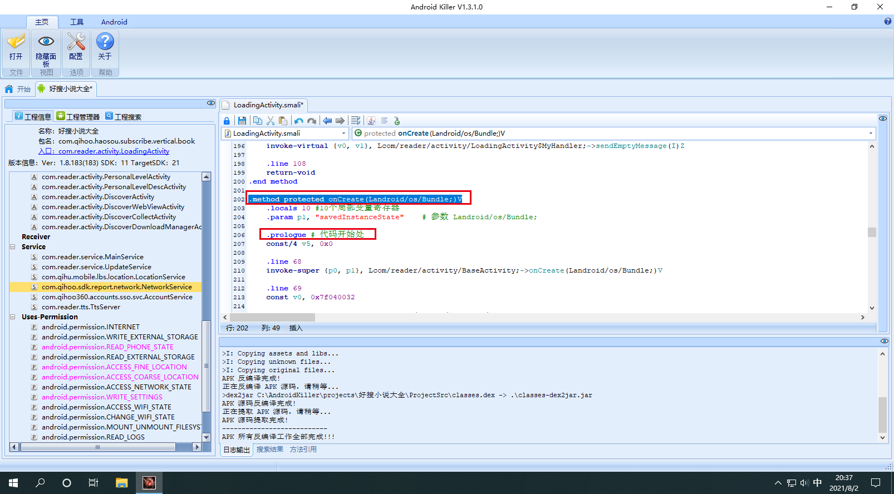The height and width of the screenshot is (494, 894).
Task: Select the 好搜小说大全 project tab
Action: point(66,89)
